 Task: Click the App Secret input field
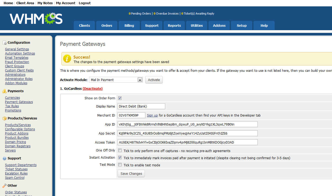(x=188, y=133)
